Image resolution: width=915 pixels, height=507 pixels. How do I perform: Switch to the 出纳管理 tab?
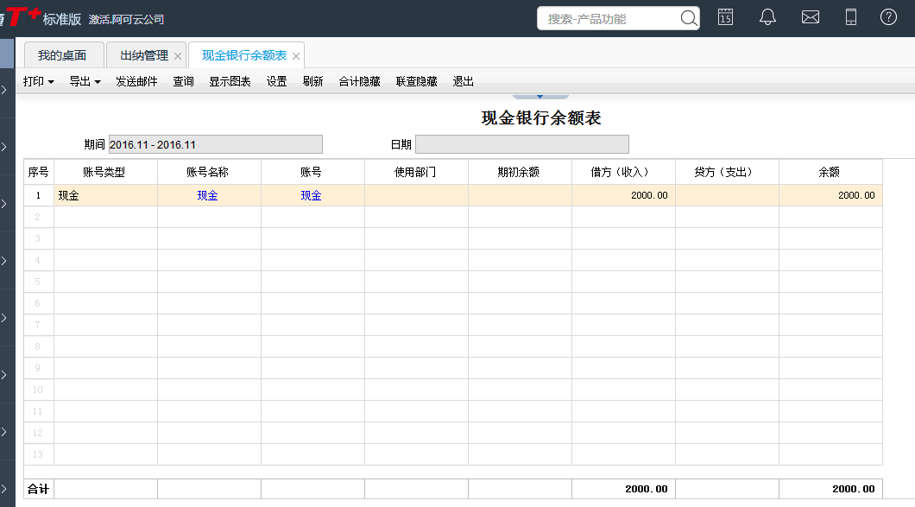[144, 55]
